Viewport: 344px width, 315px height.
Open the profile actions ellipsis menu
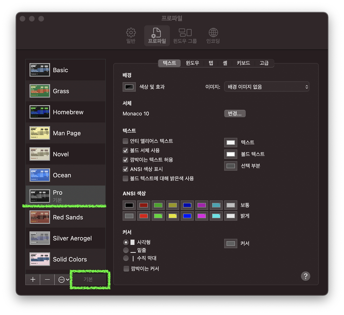(62, 279)
